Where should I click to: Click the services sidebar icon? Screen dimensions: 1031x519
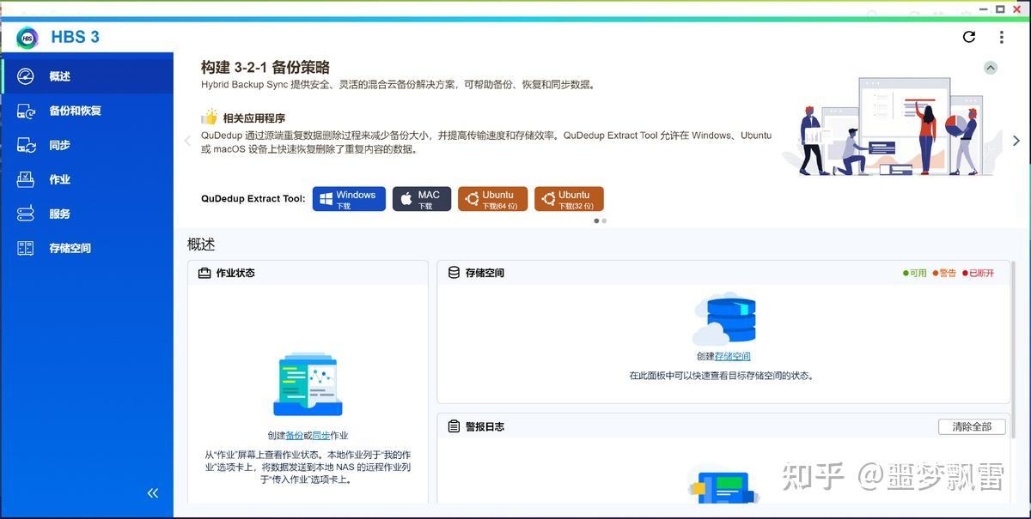[x=26, y=214]
